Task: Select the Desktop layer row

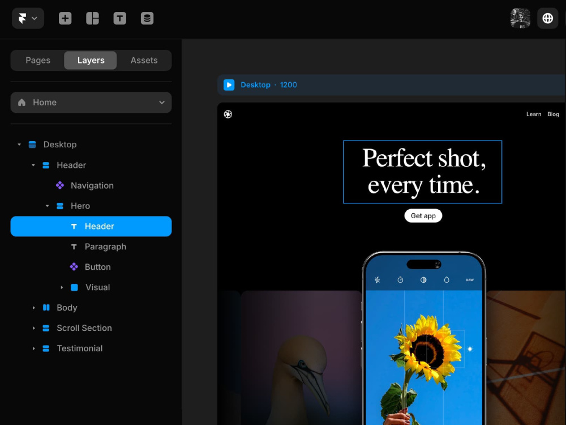Action: point(91,144)
